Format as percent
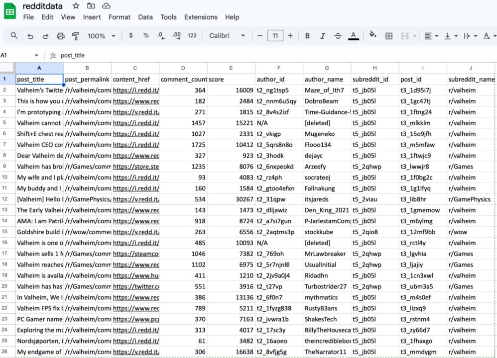 point(146,35)
